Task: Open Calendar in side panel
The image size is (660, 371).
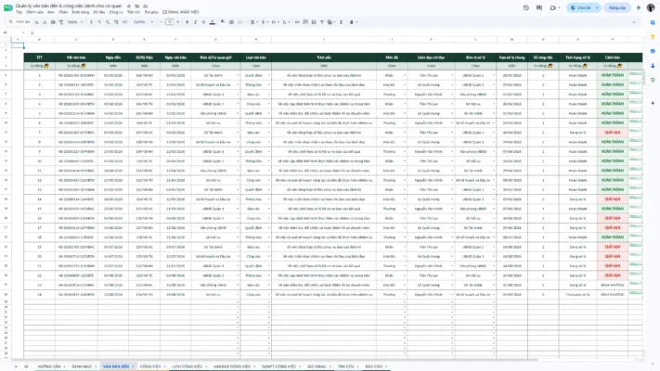Action: coord(653,22)
